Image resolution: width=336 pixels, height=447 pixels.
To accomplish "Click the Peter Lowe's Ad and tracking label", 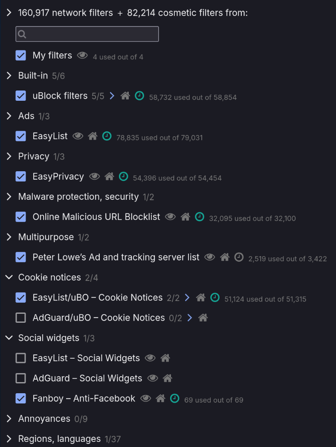I will click(116, 257).
